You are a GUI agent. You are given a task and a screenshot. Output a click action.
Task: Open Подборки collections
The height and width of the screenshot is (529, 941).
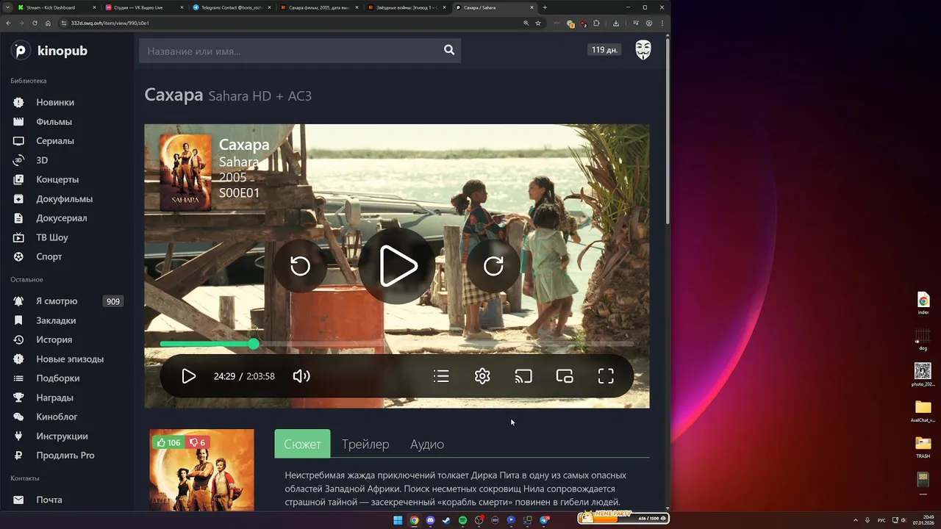57,378
